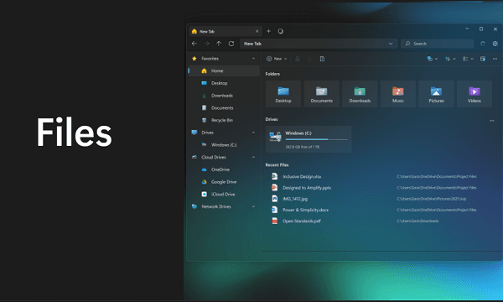Open the Layout options dropdown
This screenshot has height=302, width=503.
(x=468, y=59)
